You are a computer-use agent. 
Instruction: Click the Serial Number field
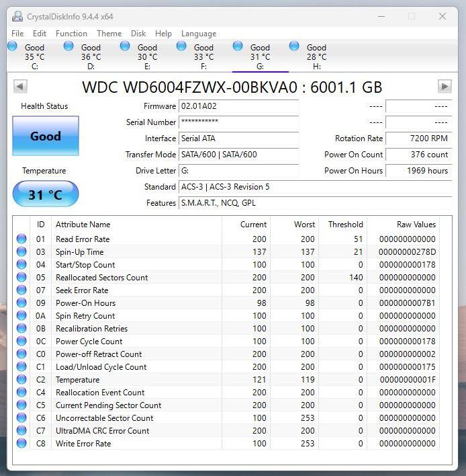click(x=238, y=122)
